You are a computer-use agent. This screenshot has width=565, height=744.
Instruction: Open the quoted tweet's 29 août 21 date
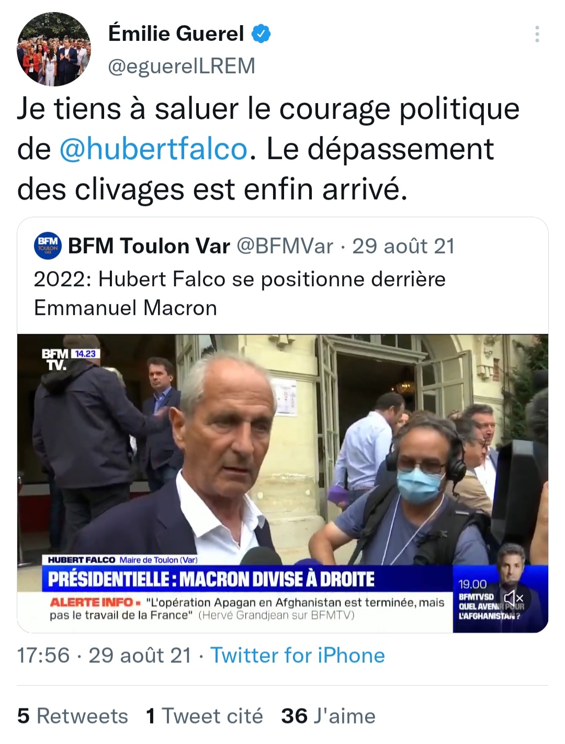click(403, 246)
